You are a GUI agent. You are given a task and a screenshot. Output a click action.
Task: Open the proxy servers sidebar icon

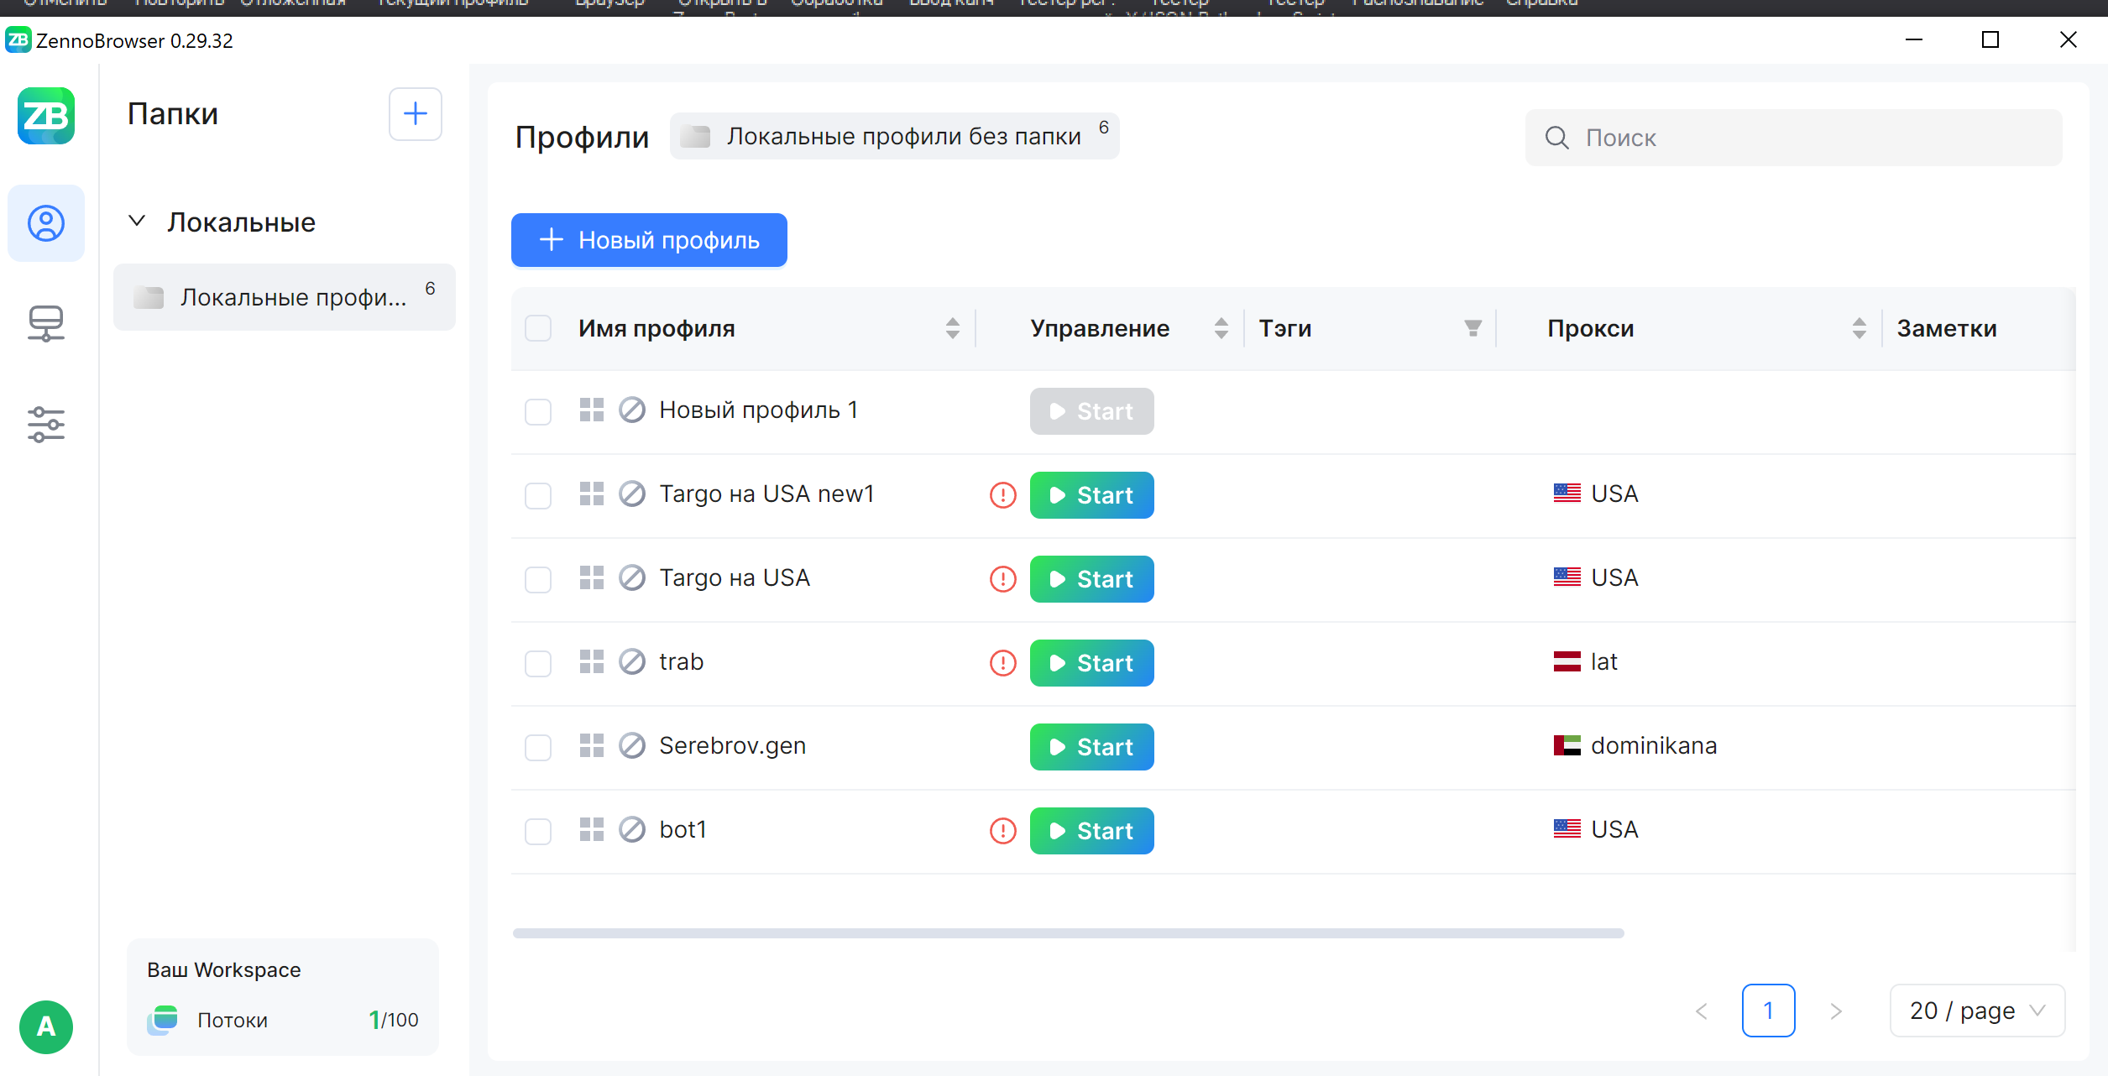(x=45, y=323)
